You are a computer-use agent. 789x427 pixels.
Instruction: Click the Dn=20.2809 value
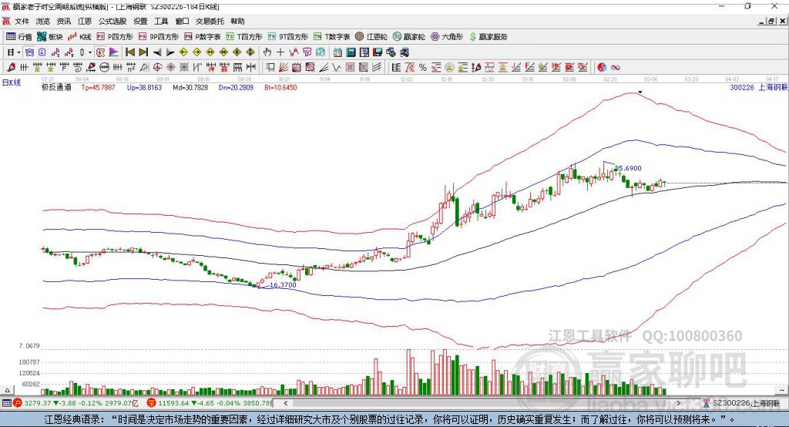pyautogui.click(x=236, y=87)
